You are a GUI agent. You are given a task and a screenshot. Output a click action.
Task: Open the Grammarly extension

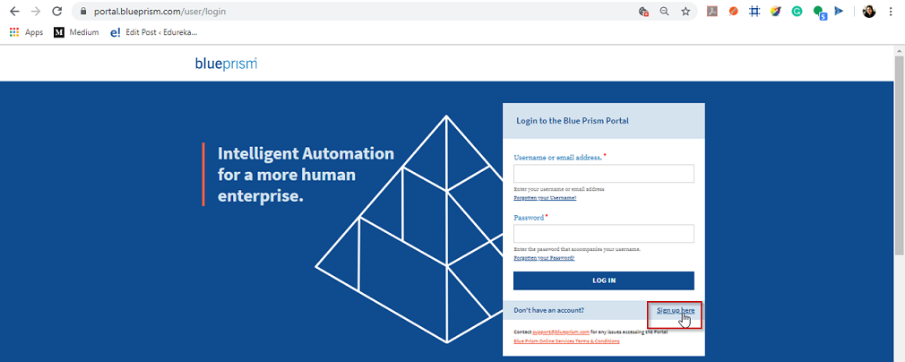click(x=797, y=11)
